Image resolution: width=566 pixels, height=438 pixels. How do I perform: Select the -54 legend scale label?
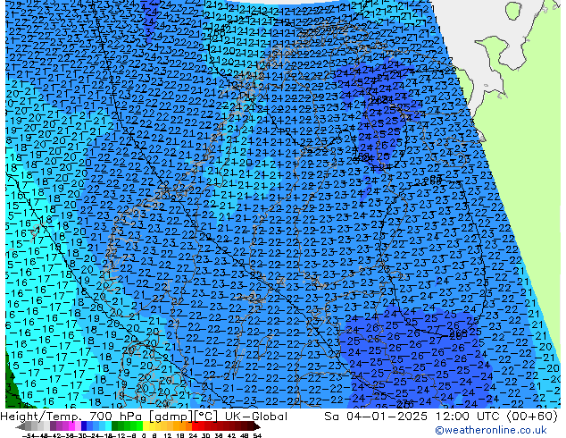pos(29,436)
